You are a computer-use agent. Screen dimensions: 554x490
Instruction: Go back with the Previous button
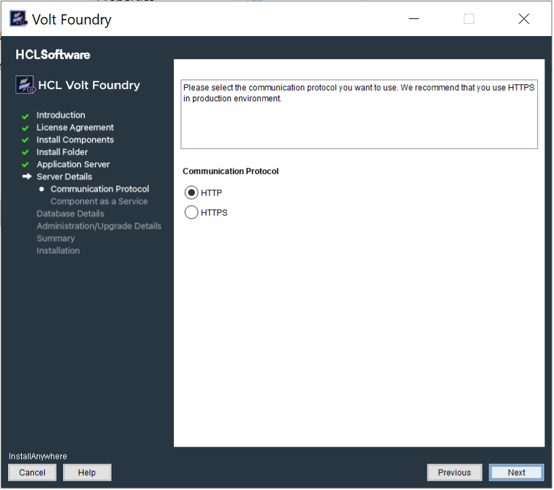[x=455, y=473]
